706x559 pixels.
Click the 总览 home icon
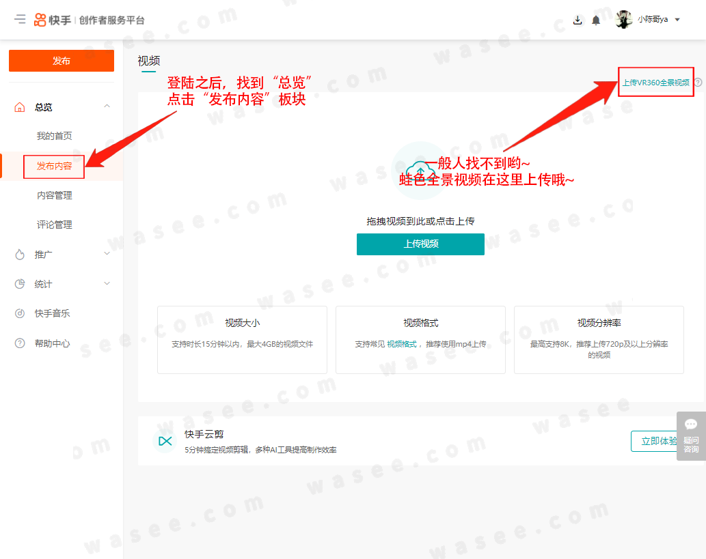coord(20,107)
